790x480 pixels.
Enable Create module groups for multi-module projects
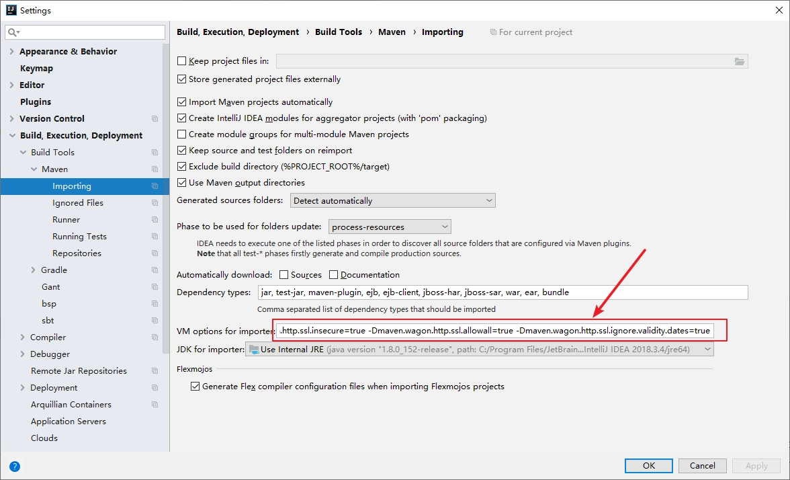tap(182, 134)
